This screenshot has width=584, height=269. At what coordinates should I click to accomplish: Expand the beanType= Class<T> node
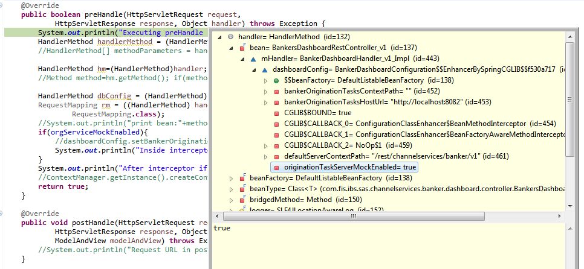tap(231, 189)
